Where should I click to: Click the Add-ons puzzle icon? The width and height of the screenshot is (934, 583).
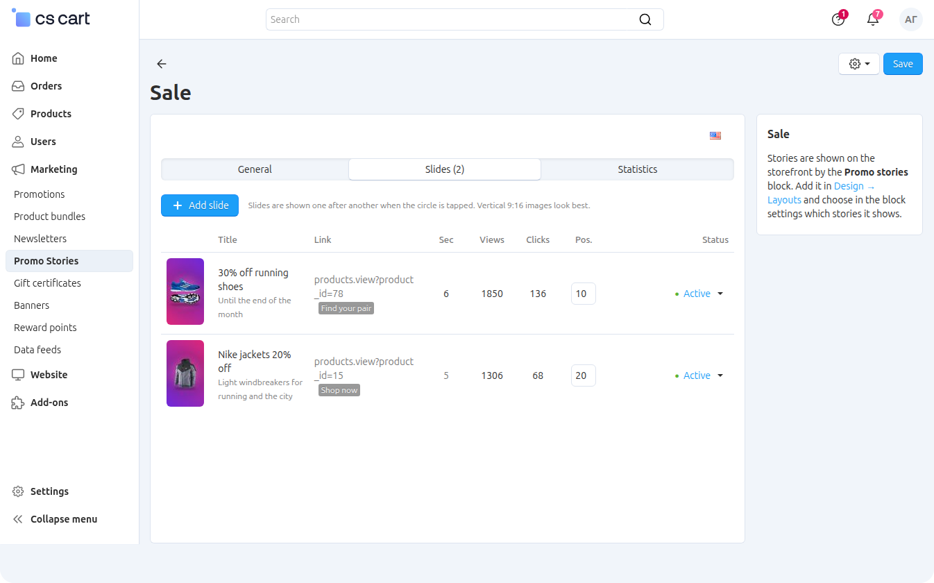point(19,403)
